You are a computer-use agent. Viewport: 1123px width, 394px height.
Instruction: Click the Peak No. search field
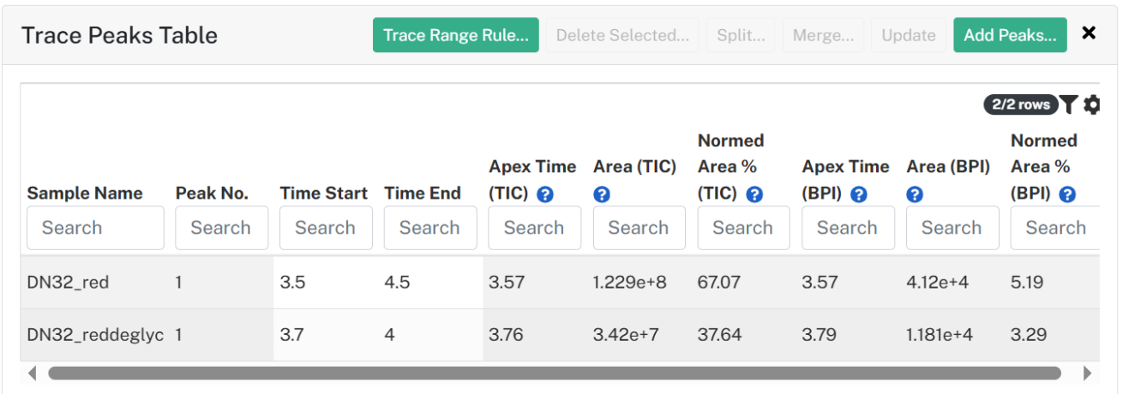pyautogui.click(x=221, y=228)
